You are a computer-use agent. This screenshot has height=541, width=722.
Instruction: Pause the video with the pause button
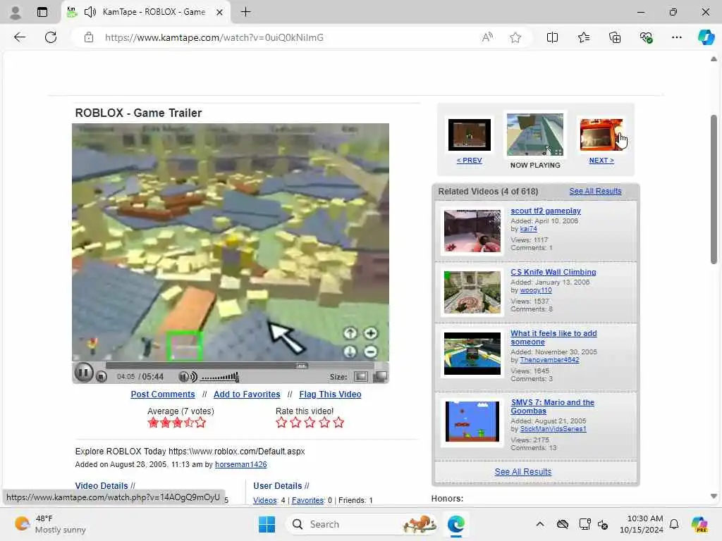tap(84, 373)
